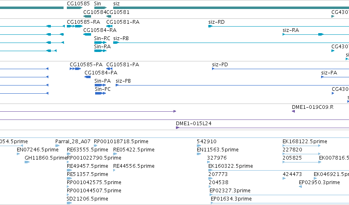Select the CG10585-RA transcript label
349x205 pixels.
point(84,22)
